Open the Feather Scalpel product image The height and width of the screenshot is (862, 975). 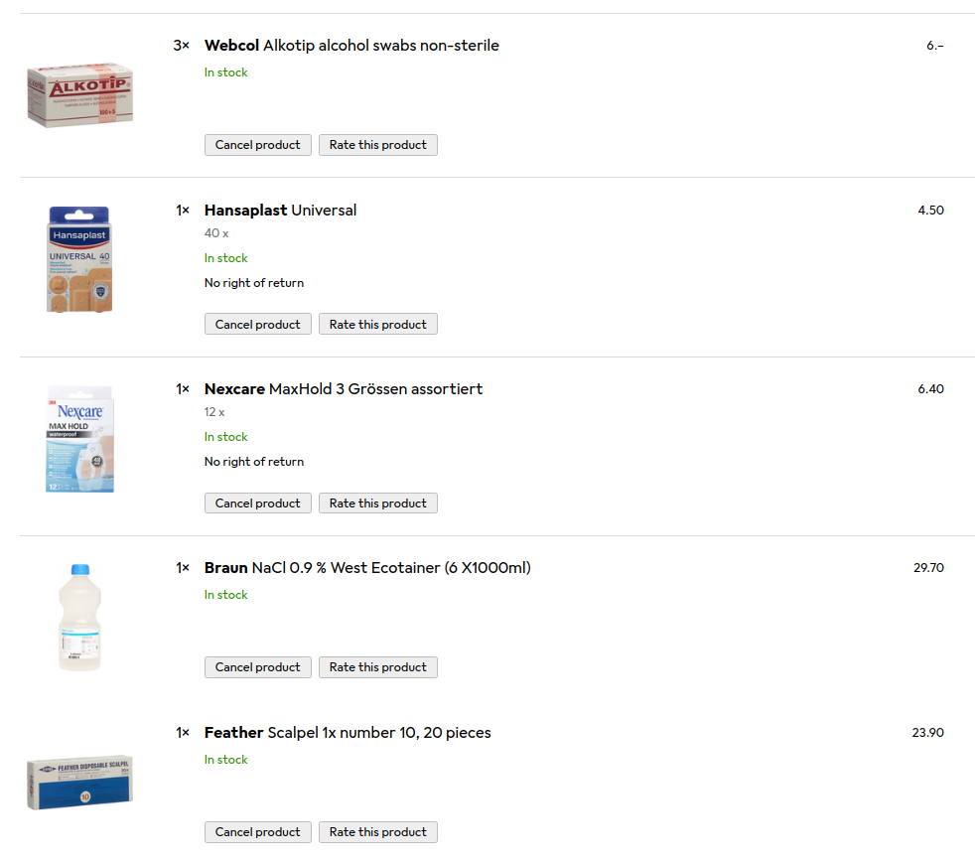pyautogui.click(x=79, y=782)
